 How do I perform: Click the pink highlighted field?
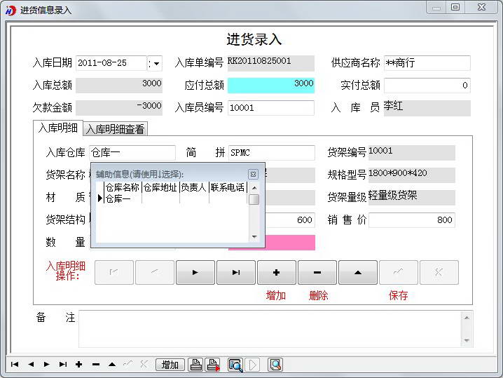click(x=290, y=243)
